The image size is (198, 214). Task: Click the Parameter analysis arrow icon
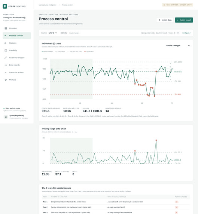(x=6, y=58)
